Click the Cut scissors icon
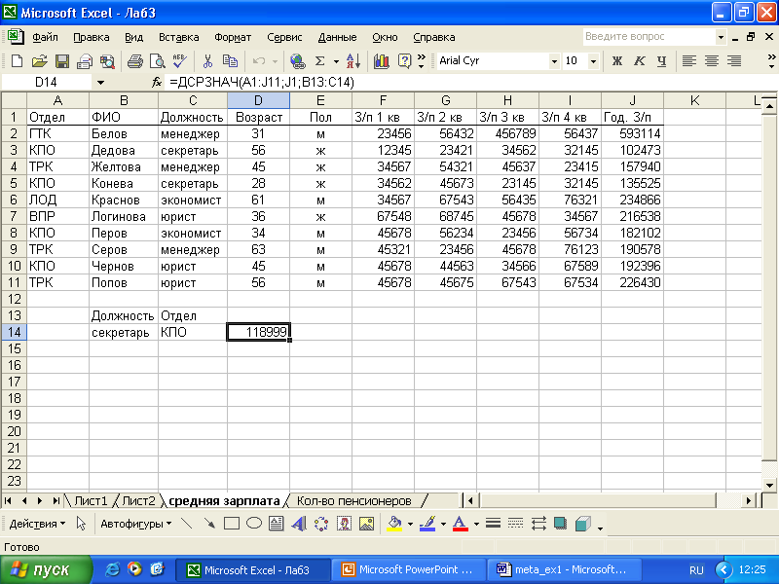The width and height of the screenshot is (779, 584). tap(207, 61)
